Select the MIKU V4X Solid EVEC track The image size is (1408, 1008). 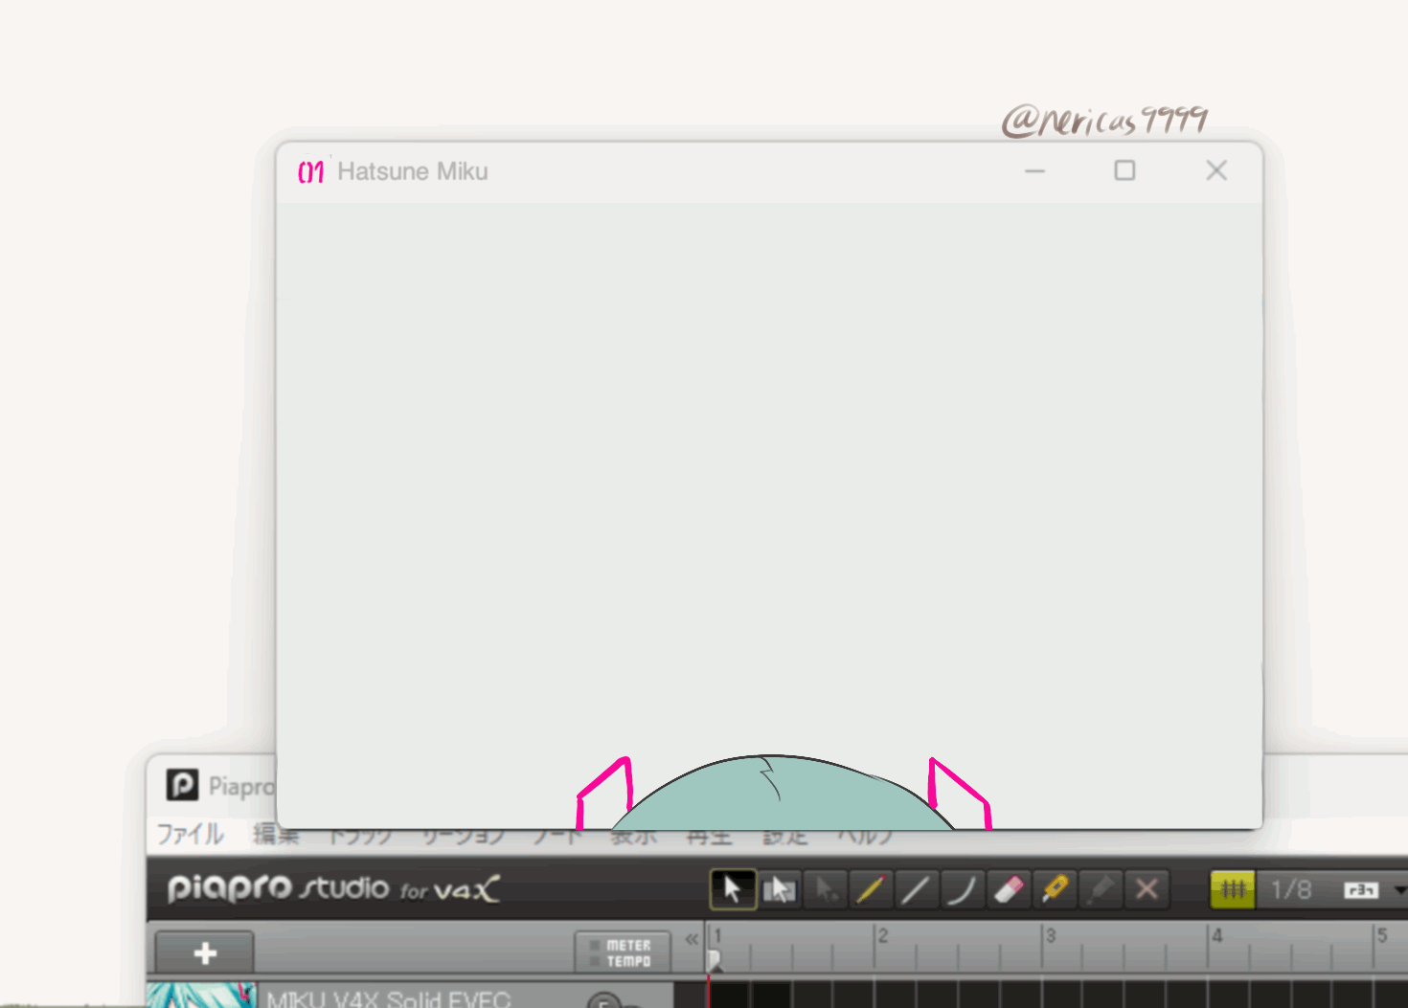(388, 998)
